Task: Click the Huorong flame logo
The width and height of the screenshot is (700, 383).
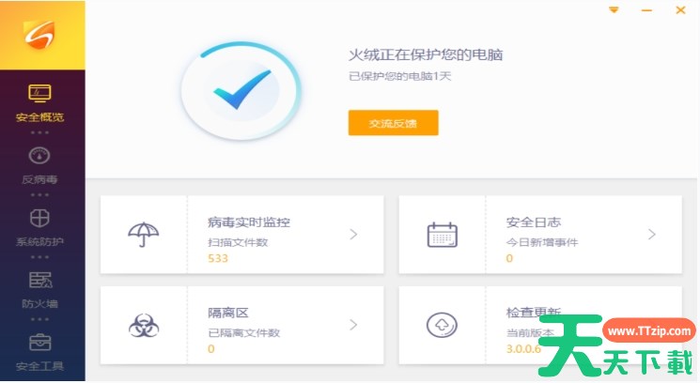Action: coord(39,35)
